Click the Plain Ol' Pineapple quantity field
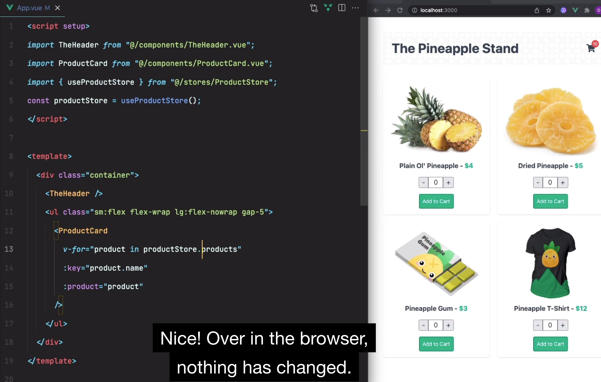 click(436, 183)
